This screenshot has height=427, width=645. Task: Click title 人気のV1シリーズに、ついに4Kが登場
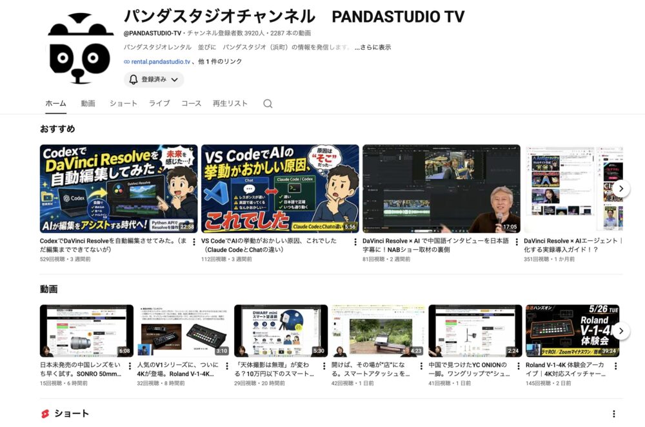(178, 369)
